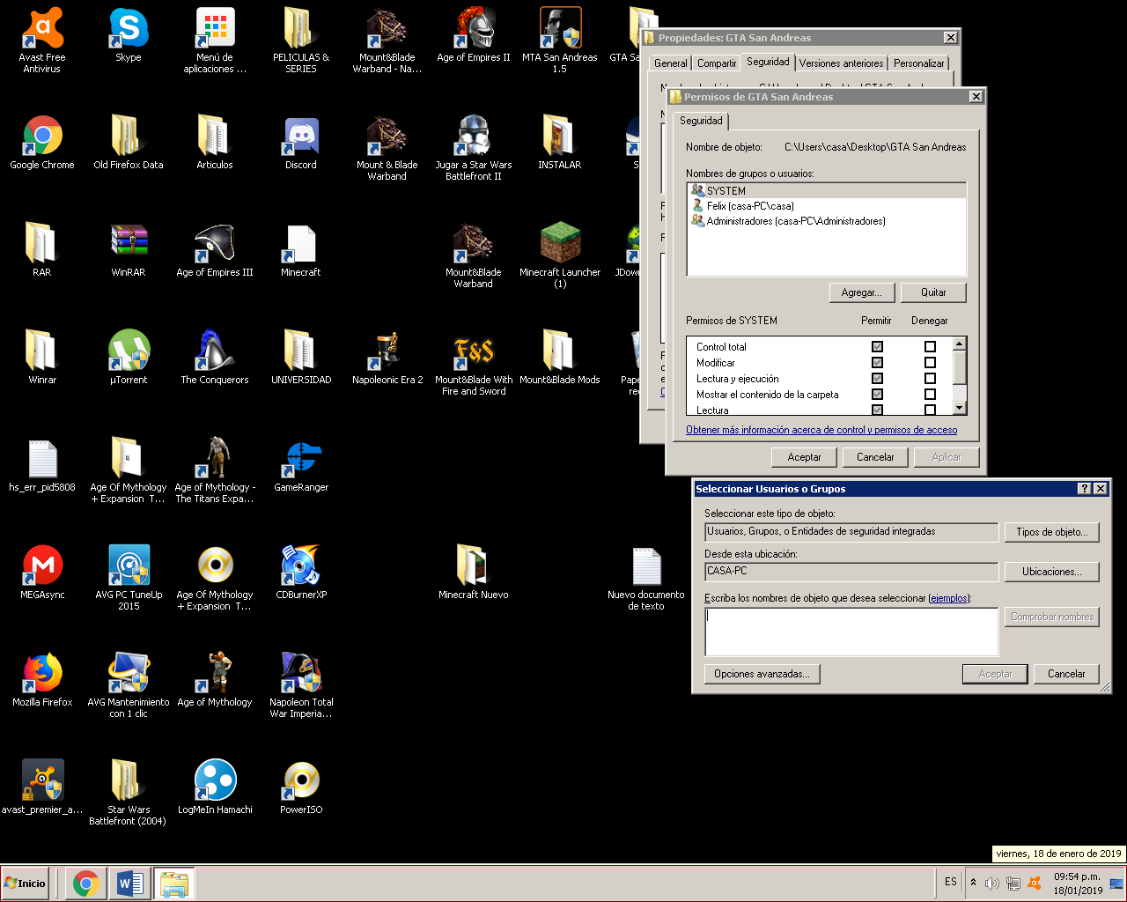Check Denegar for Modificar
1127x902 pixels.
click(x=930, y=363)
